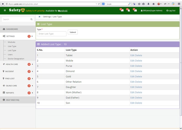
Task: Click the Lost Type column header
Action: (71, 50)
